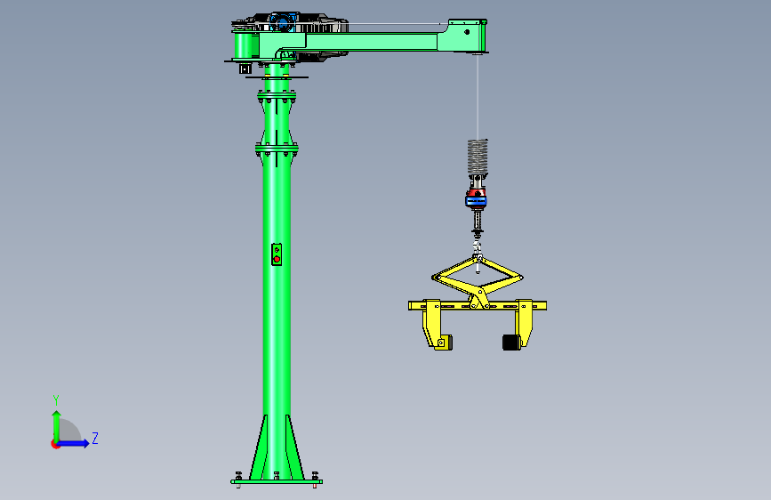This screenshot has width=771, height=500.
Task: Click the "Z" axis label
Action: 95,438
